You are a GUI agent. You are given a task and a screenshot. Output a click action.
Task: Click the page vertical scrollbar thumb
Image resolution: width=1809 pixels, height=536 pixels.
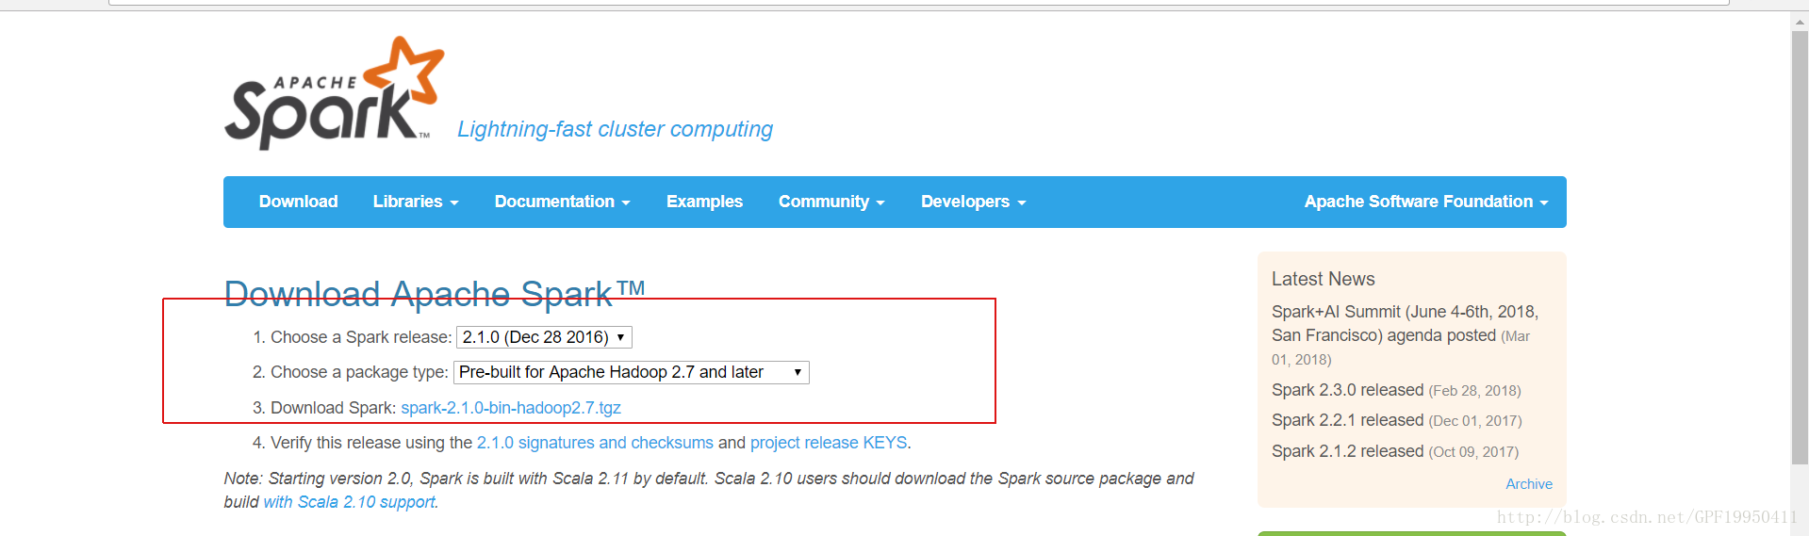coord(1799,245)
